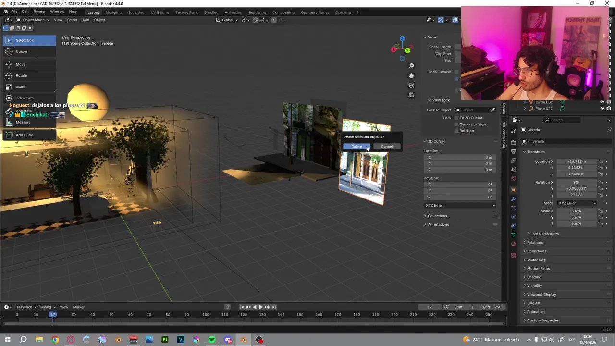Open the Object Mode dropdown
The width and height of the screenshot is (615, 346).
tap(33, 20)
